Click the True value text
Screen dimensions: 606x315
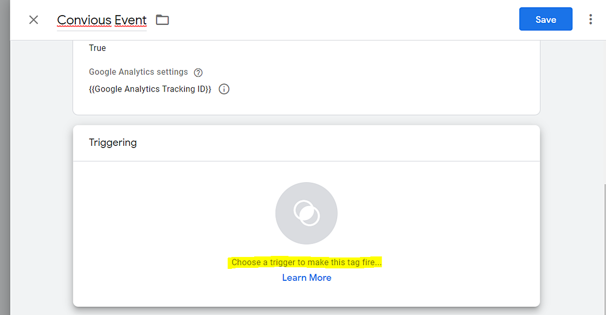point(98,48)
